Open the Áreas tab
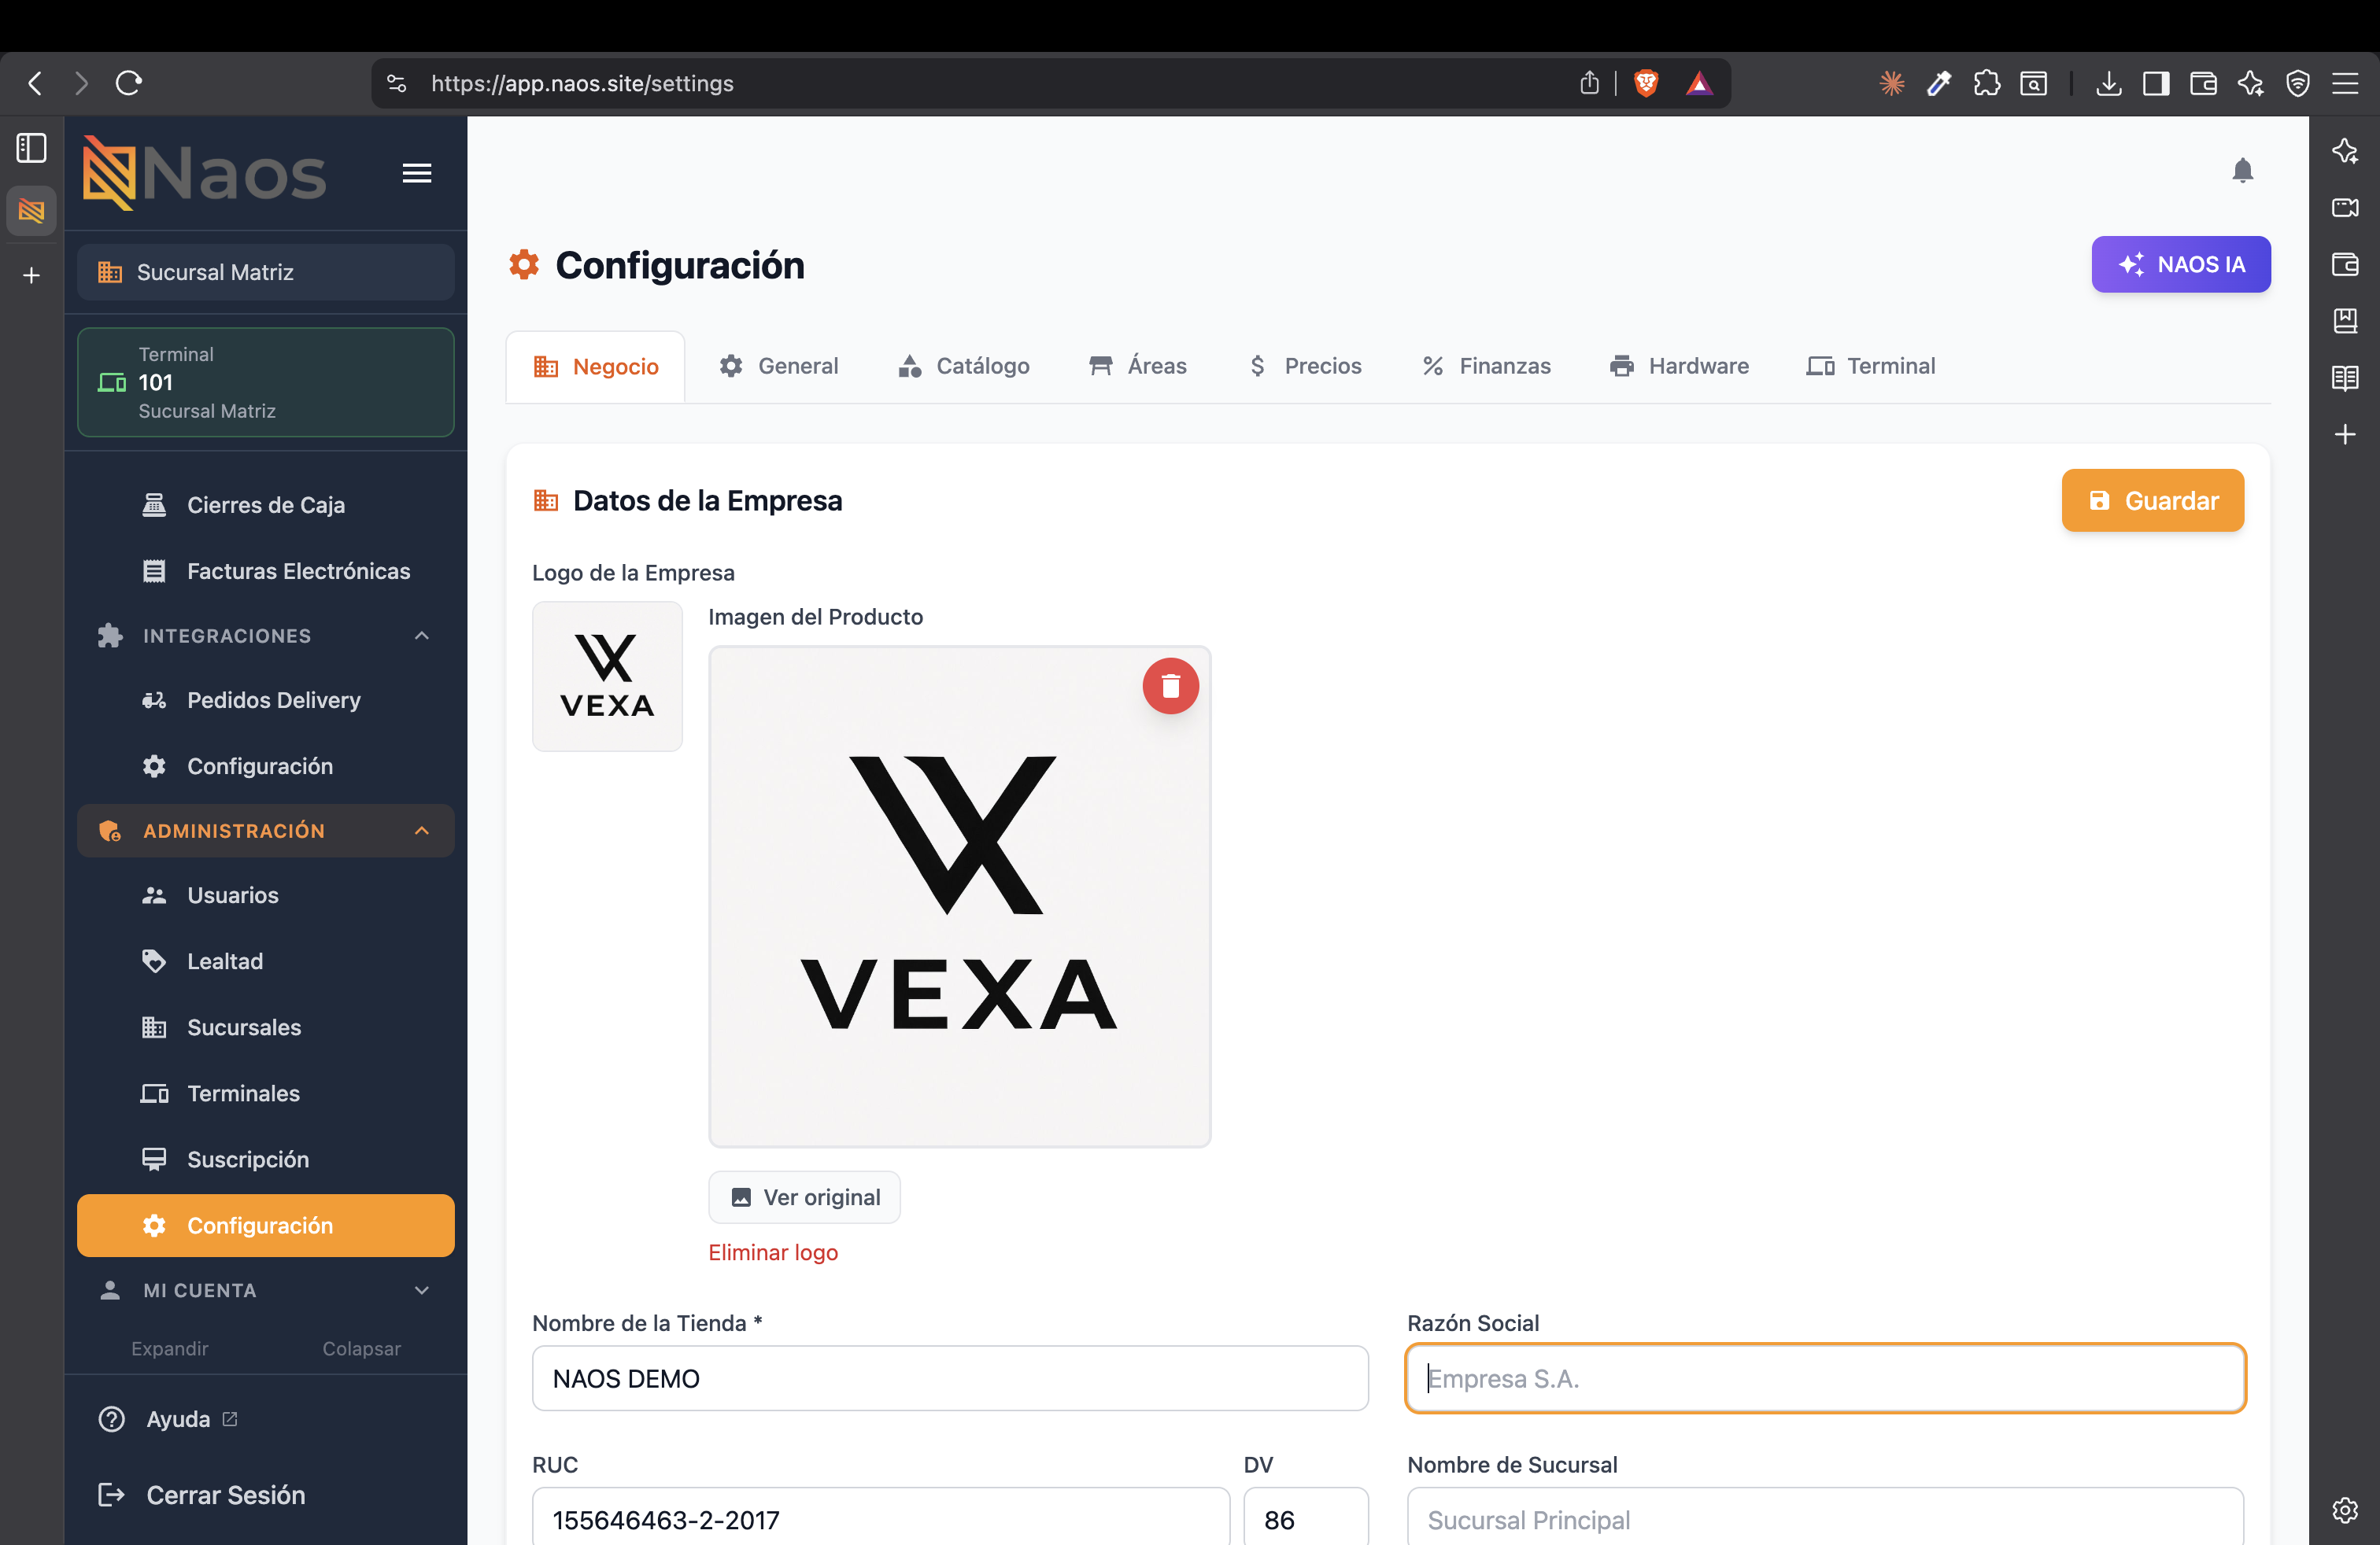Viewport: 2380px width, 1545px height. coord(1137,366)
